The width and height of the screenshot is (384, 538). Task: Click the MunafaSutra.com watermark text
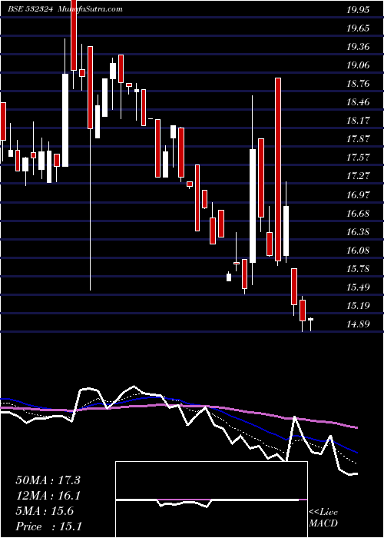pyautogui.click(x=89, y=9)
